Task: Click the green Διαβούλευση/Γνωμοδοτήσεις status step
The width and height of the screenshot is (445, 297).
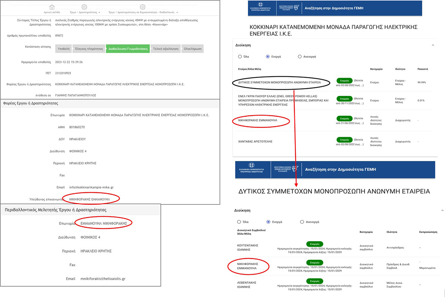Action: 128,49
